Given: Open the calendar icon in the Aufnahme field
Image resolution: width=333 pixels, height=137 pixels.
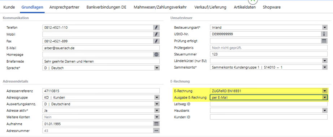Looking at the screenshot, I should [x=156, y=124].
